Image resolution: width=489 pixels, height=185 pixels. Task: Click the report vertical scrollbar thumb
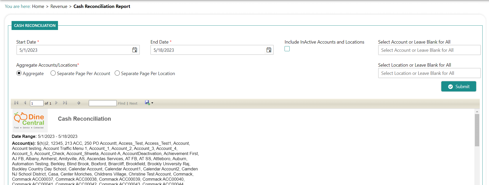[x=477, y=130]
